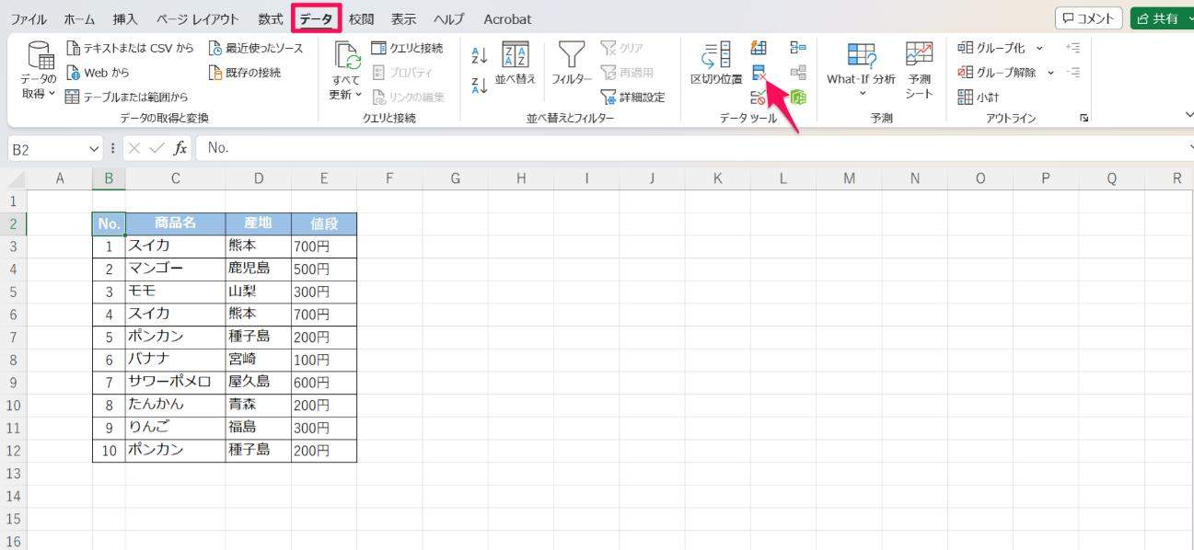This screenshot has width=1194, height=550.
Task: Select the 産地 header cell
Action: (x=258, y=223)
